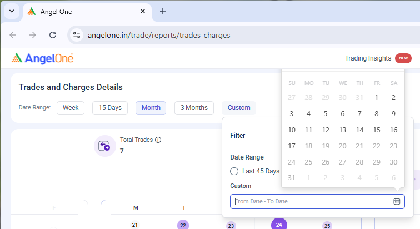
Task: Close the Angel One tab
Action: [143, 11]
